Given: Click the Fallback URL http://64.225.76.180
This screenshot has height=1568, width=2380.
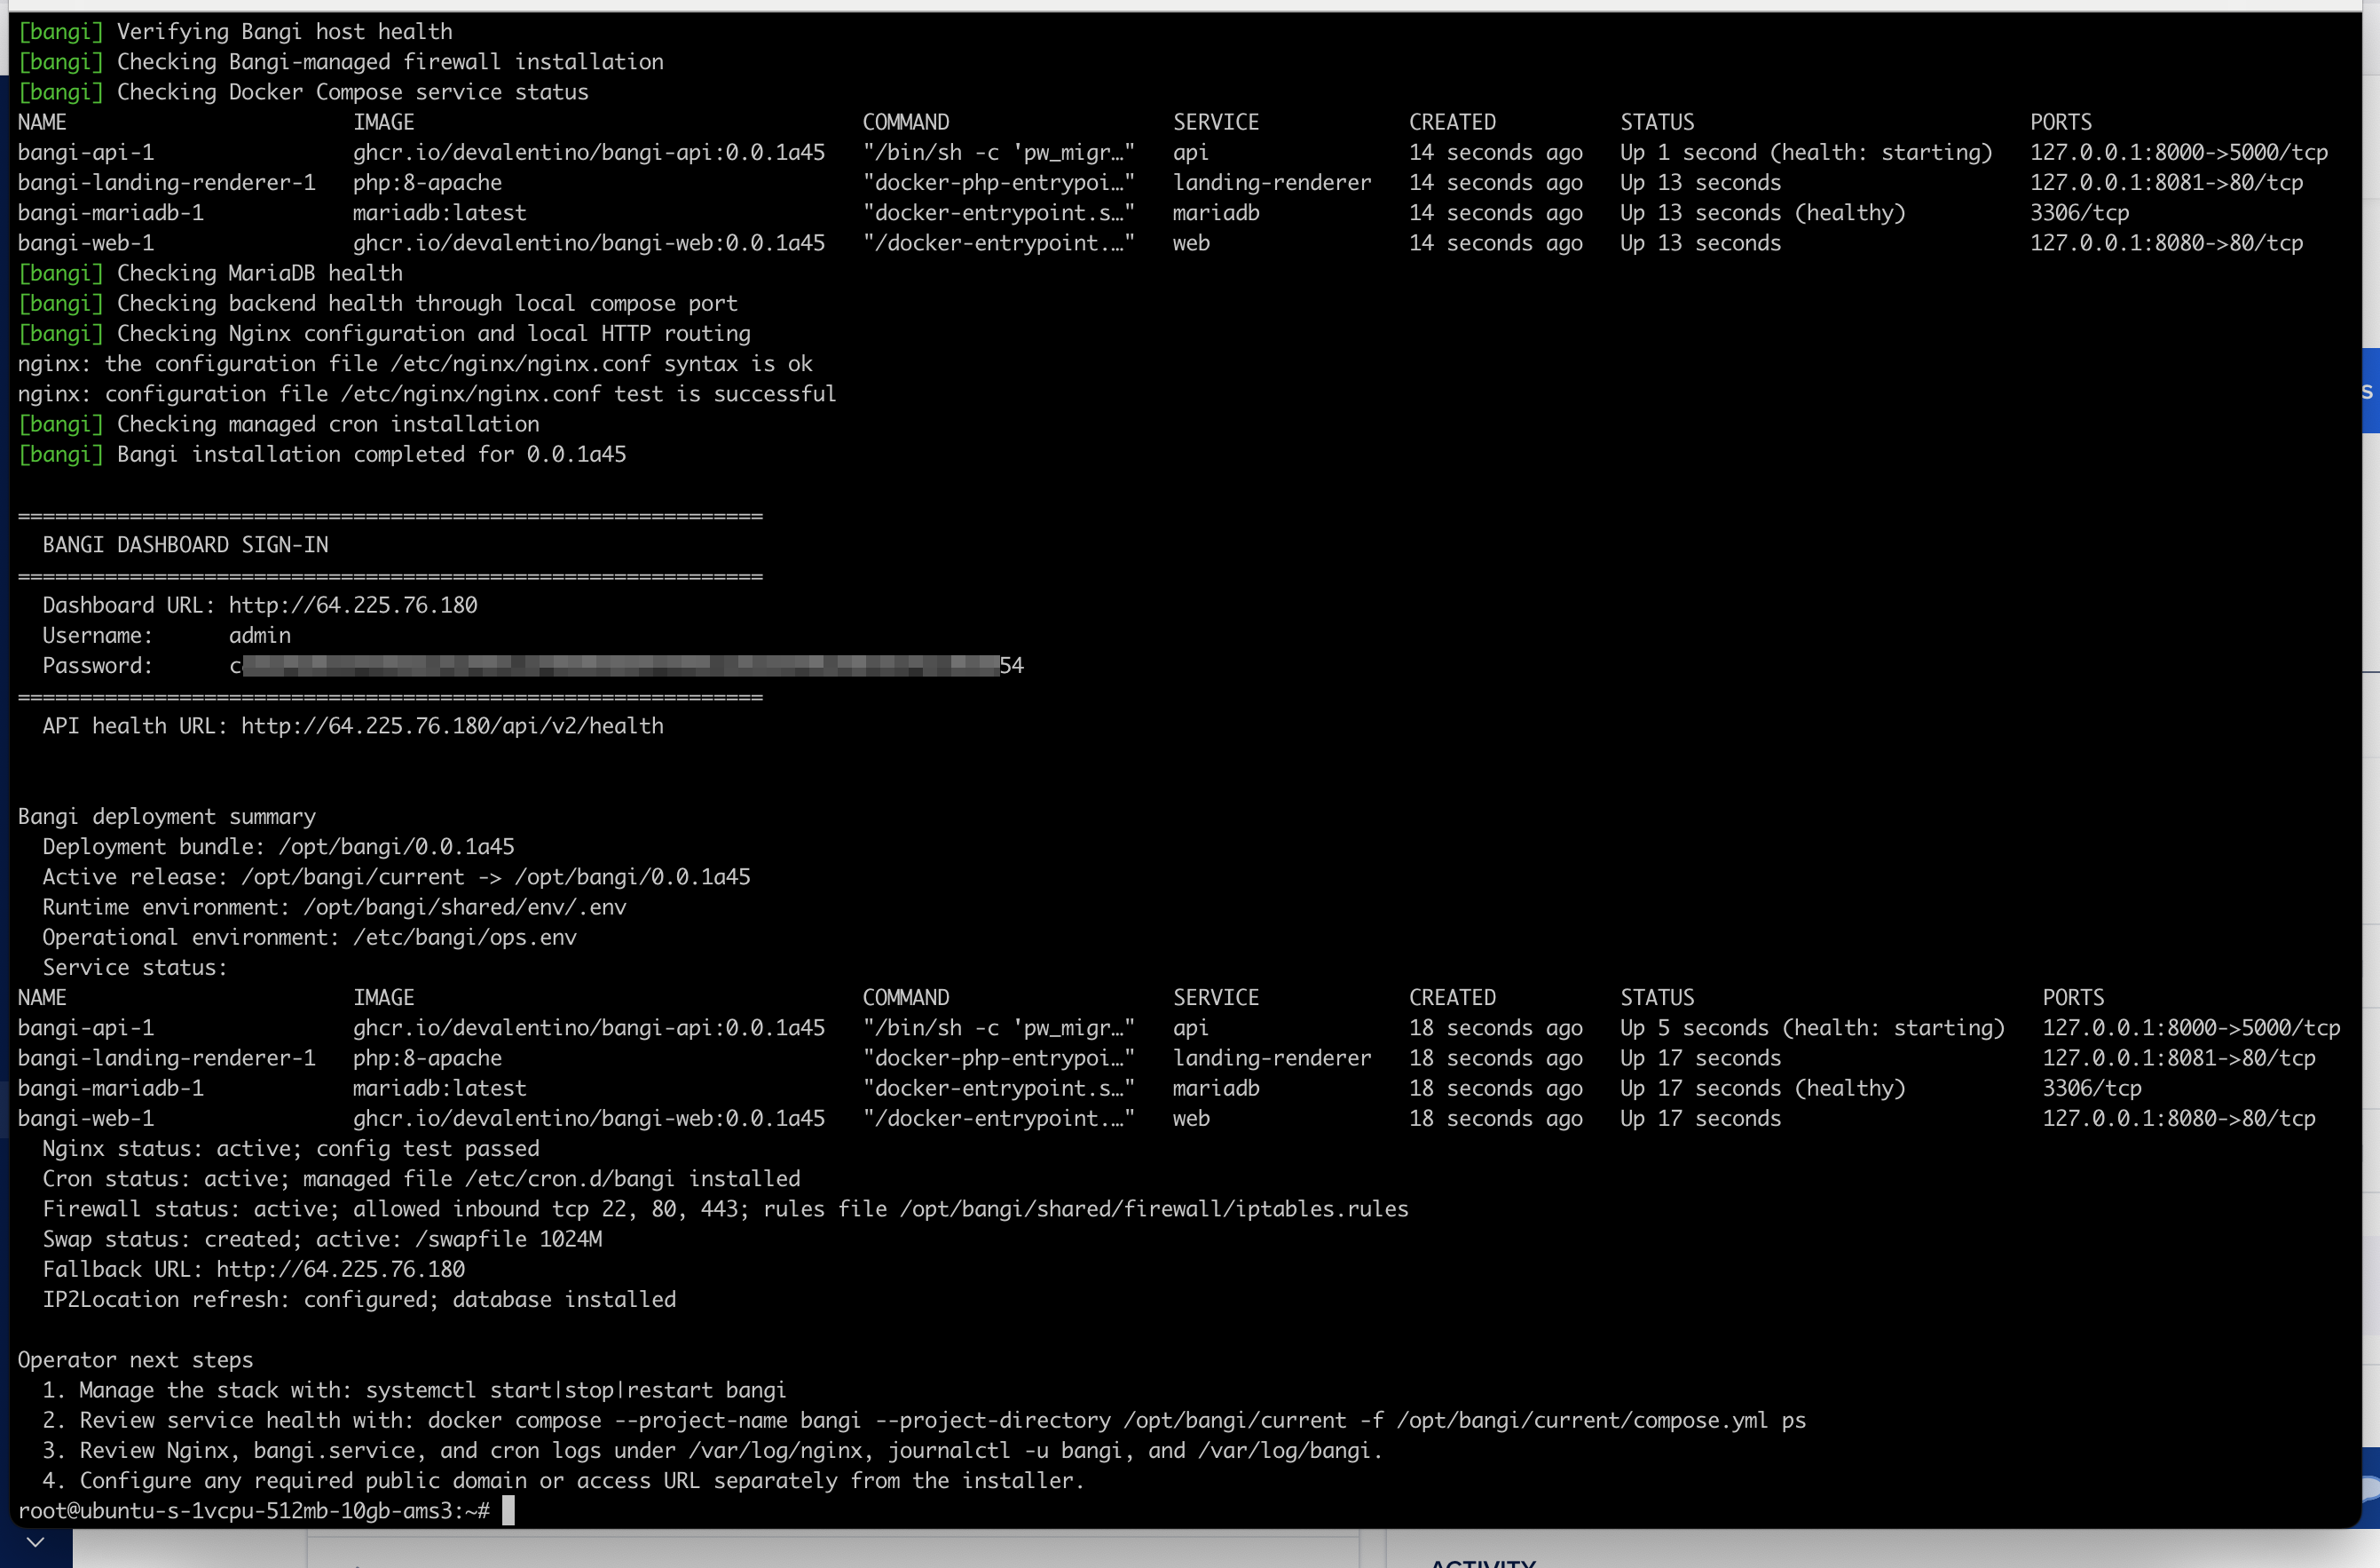Looking at the screenshot, I should (x=341, y=1270).
